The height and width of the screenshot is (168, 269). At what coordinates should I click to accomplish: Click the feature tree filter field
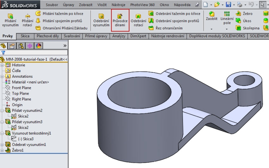[34, 53]
